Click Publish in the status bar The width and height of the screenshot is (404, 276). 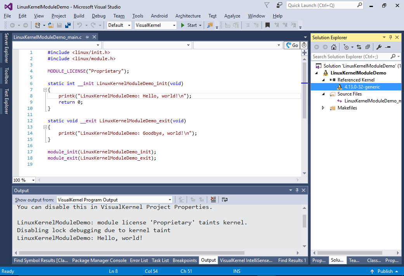[x=385, y=271]
